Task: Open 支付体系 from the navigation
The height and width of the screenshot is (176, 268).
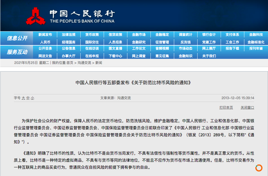Action: pyautogui.click(x=232, y=35)
